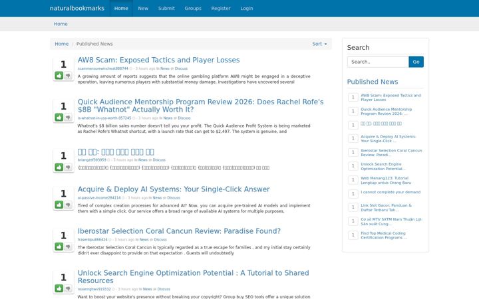Open the Home tab in navbar
This screenshot has width=479, height=299.
point(121,8)
